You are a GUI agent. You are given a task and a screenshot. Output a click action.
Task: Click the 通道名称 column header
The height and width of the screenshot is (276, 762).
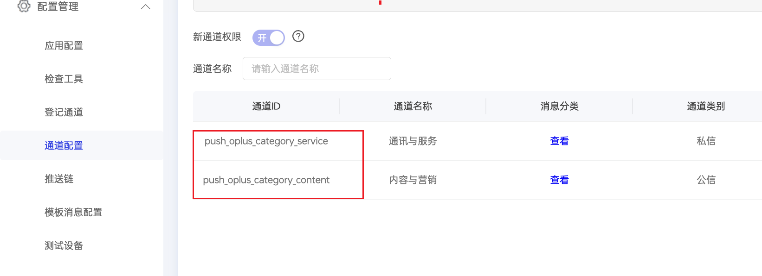(x=413, y=106)
